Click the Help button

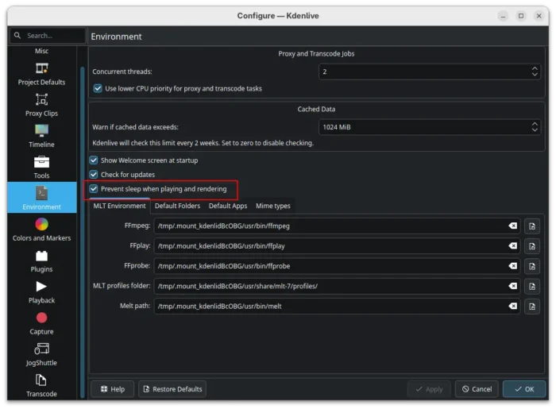(113, 389)
